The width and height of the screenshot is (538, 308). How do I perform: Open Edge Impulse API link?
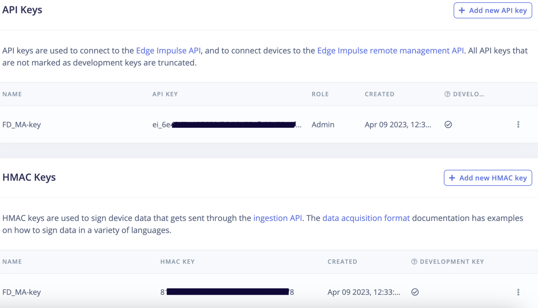click(x=168, y=51)
